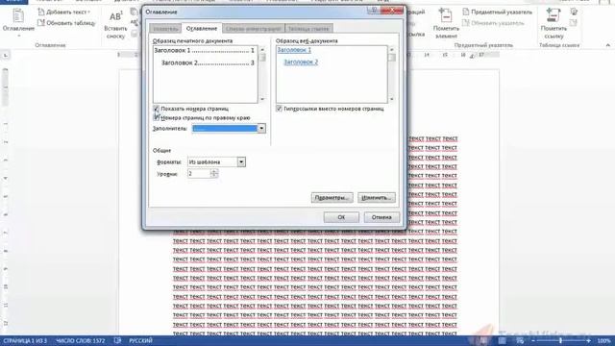
Task: Click the Изменить... button
Action: tap(376, 198)
